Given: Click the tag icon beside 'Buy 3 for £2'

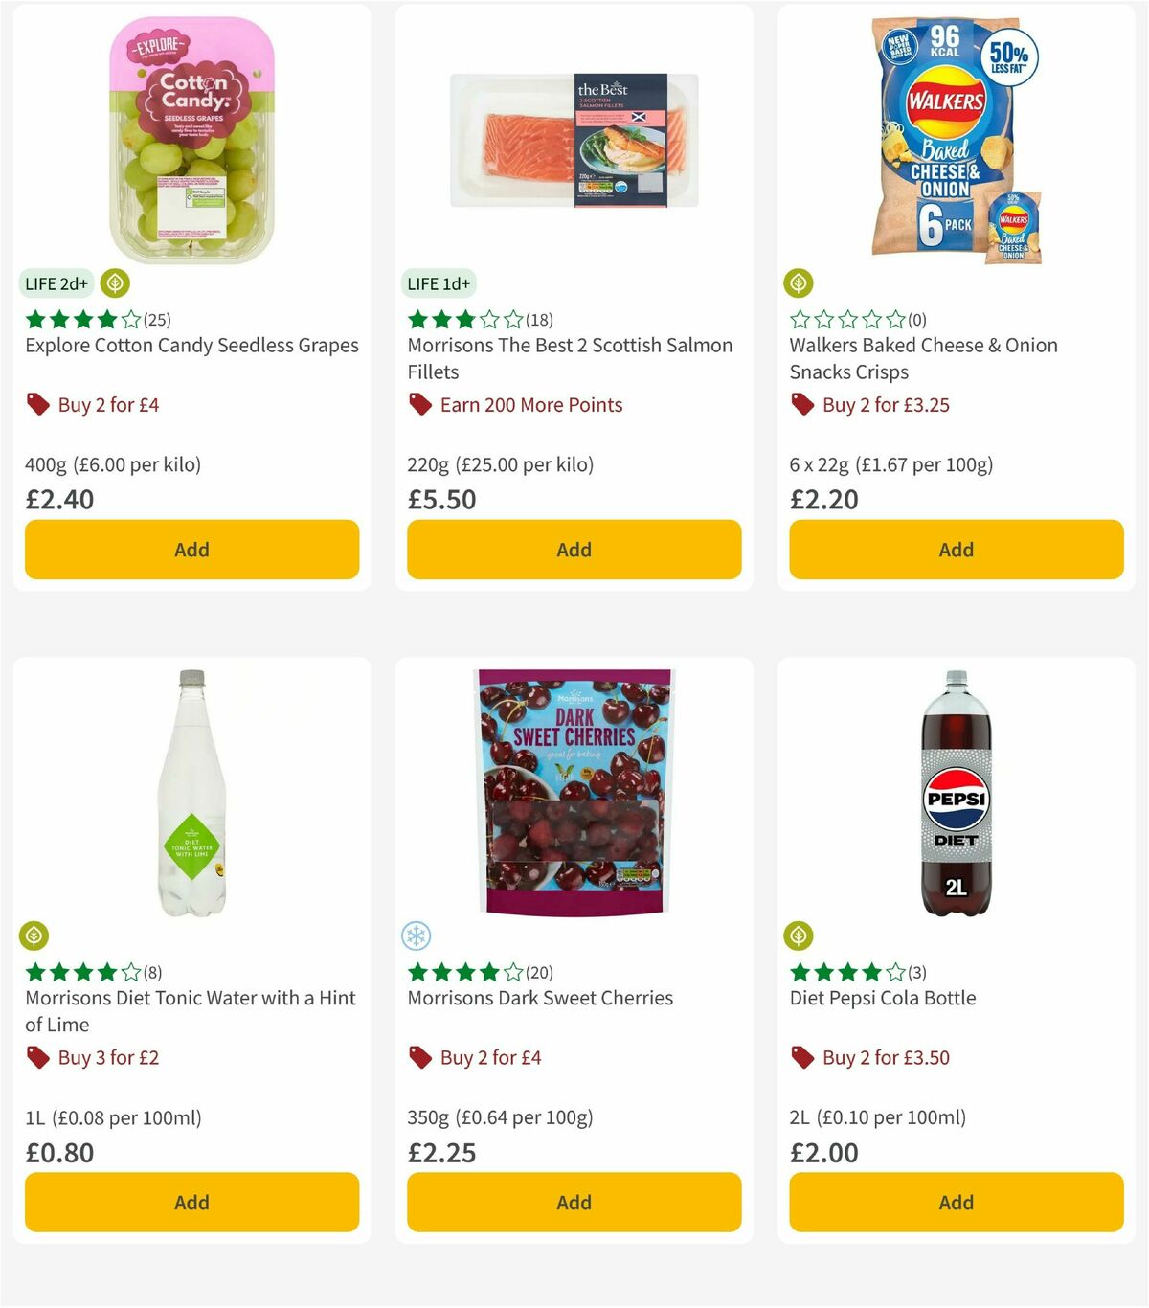Looking at the screenshot, I should [38, 1057].
